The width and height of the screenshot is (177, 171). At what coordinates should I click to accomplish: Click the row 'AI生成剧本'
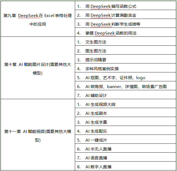coord(125,113)
